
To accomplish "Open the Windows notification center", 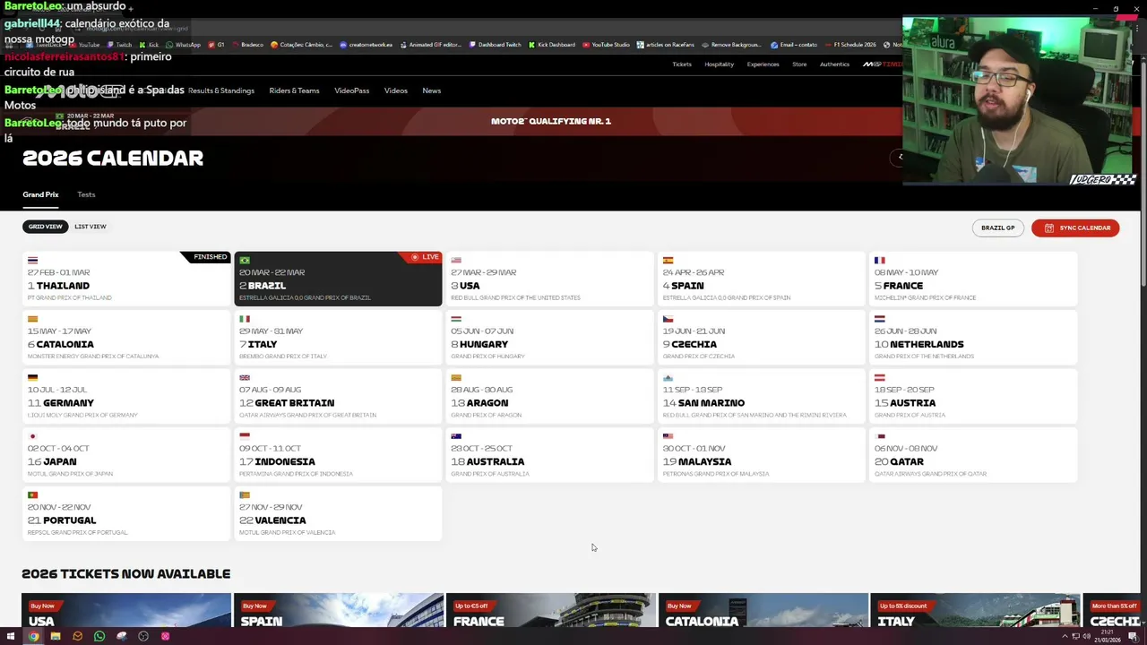I will (x=1133, y=636).
